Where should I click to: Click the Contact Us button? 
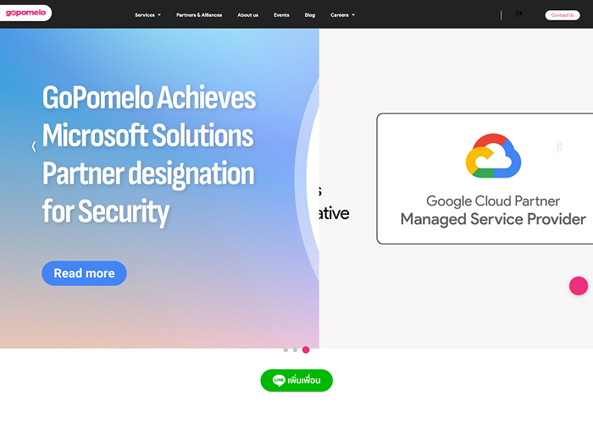click(x=562, y=15)
